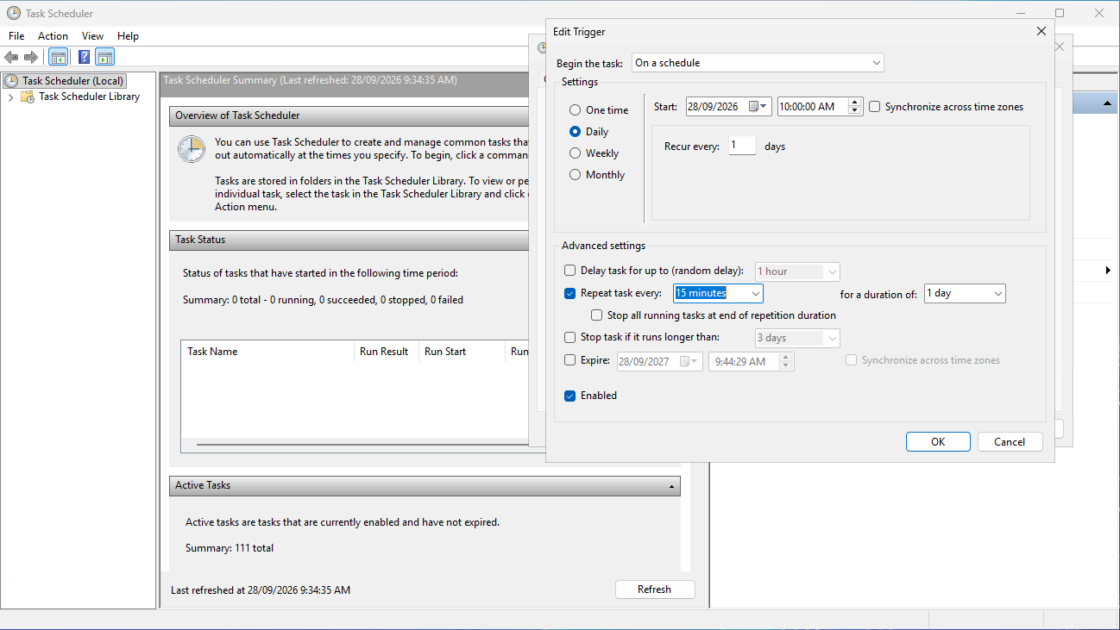Viewport: 1120px width, 630px height.
Task: Select the Weekly radio button
Action: [x=575, y=153]
